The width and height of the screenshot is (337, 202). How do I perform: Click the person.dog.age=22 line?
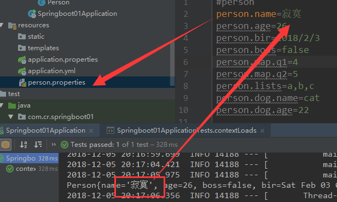pos(263,110)
